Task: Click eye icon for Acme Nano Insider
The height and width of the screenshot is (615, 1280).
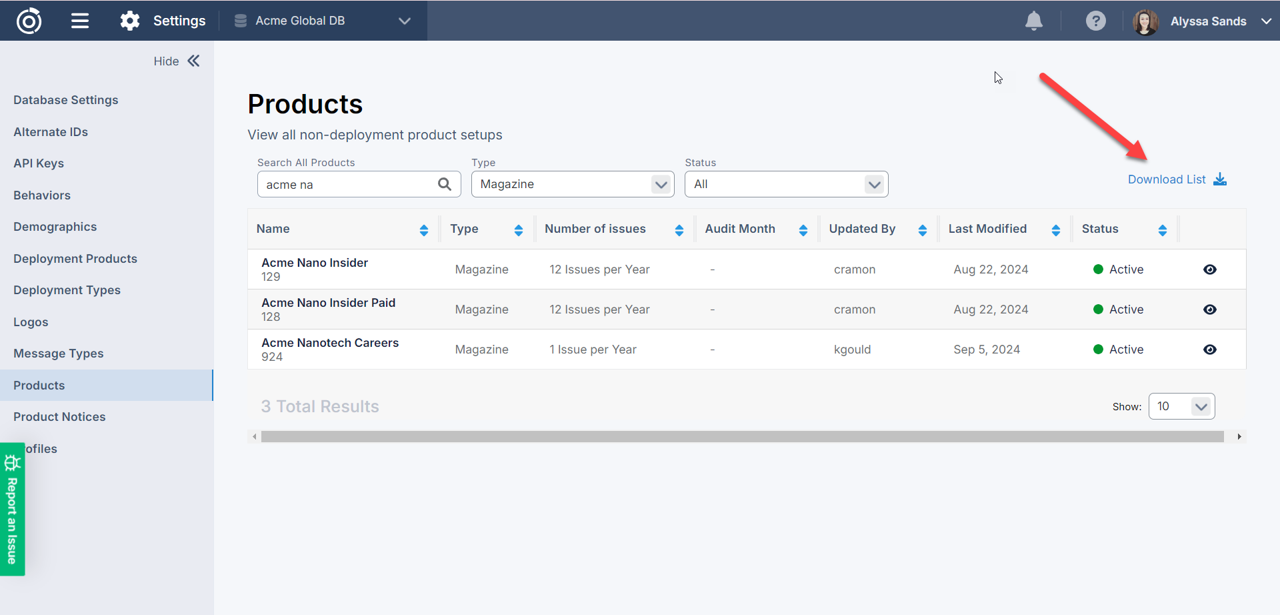Action: pyautogui.click(x=1209, y=269)
